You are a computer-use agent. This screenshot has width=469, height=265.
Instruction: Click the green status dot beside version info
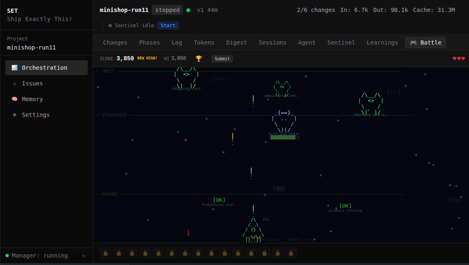[x=189, y=9]
